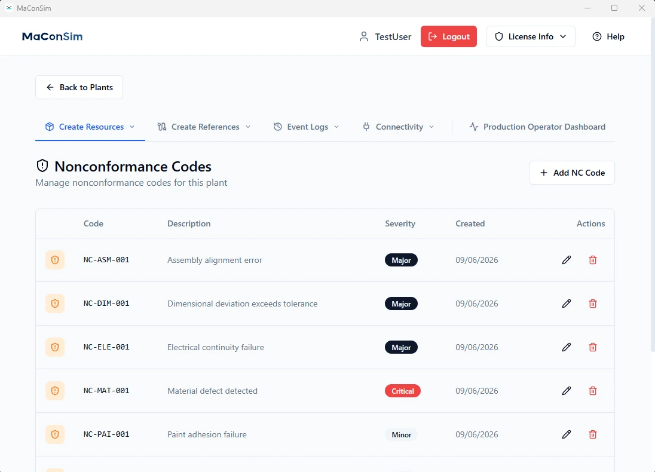Click 'Paint adhesion failure' description
Viewport: 655px width, 472px height.
click(207, 434)
